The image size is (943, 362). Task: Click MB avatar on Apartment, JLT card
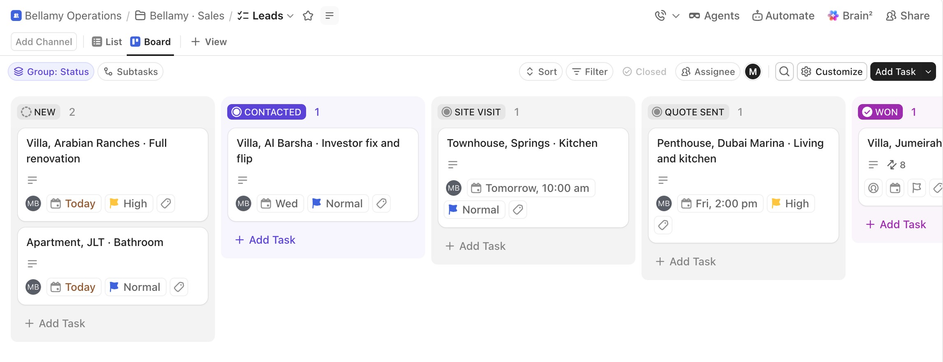pos(33,287)
